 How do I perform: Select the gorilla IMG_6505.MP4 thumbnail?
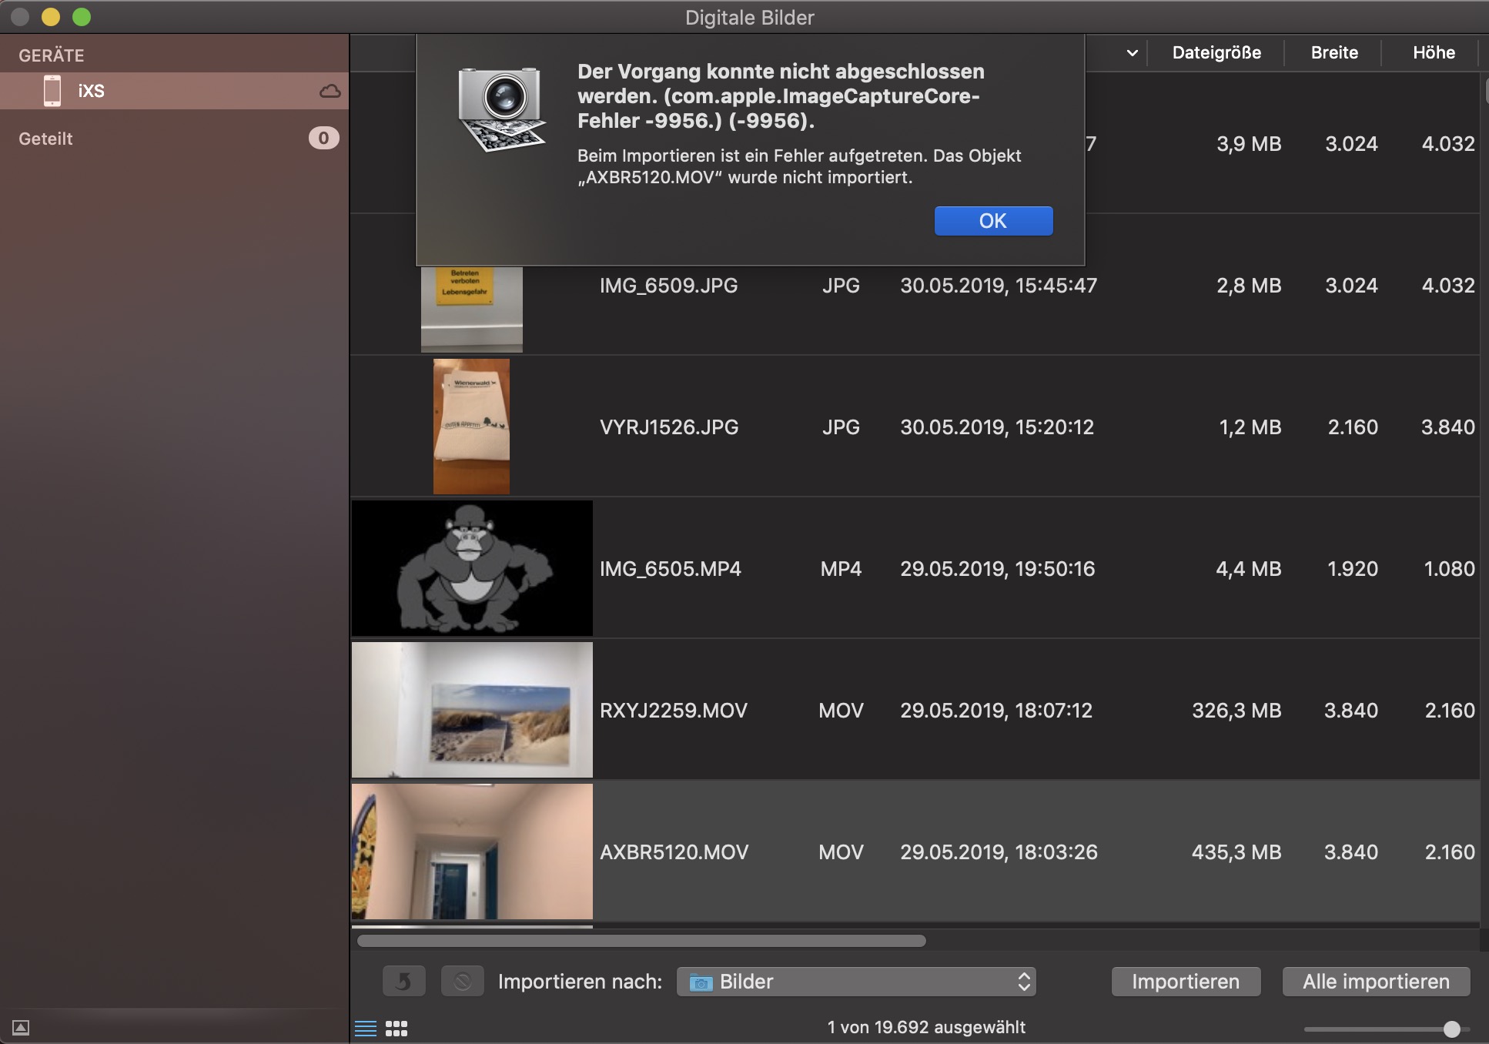472,568
